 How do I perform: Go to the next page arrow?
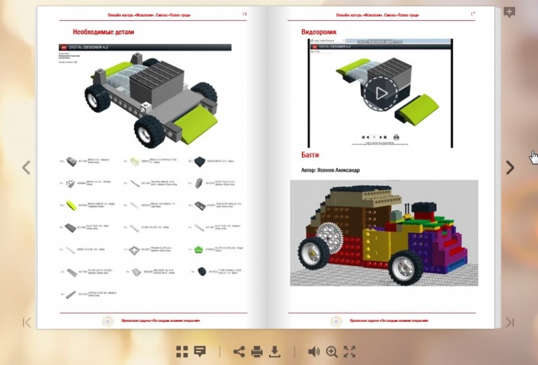click(x=510, y=168)
